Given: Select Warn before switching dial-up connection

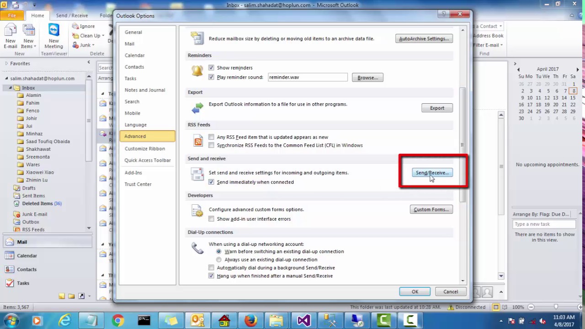Looking at the screenshot, I should pos(219,251).
